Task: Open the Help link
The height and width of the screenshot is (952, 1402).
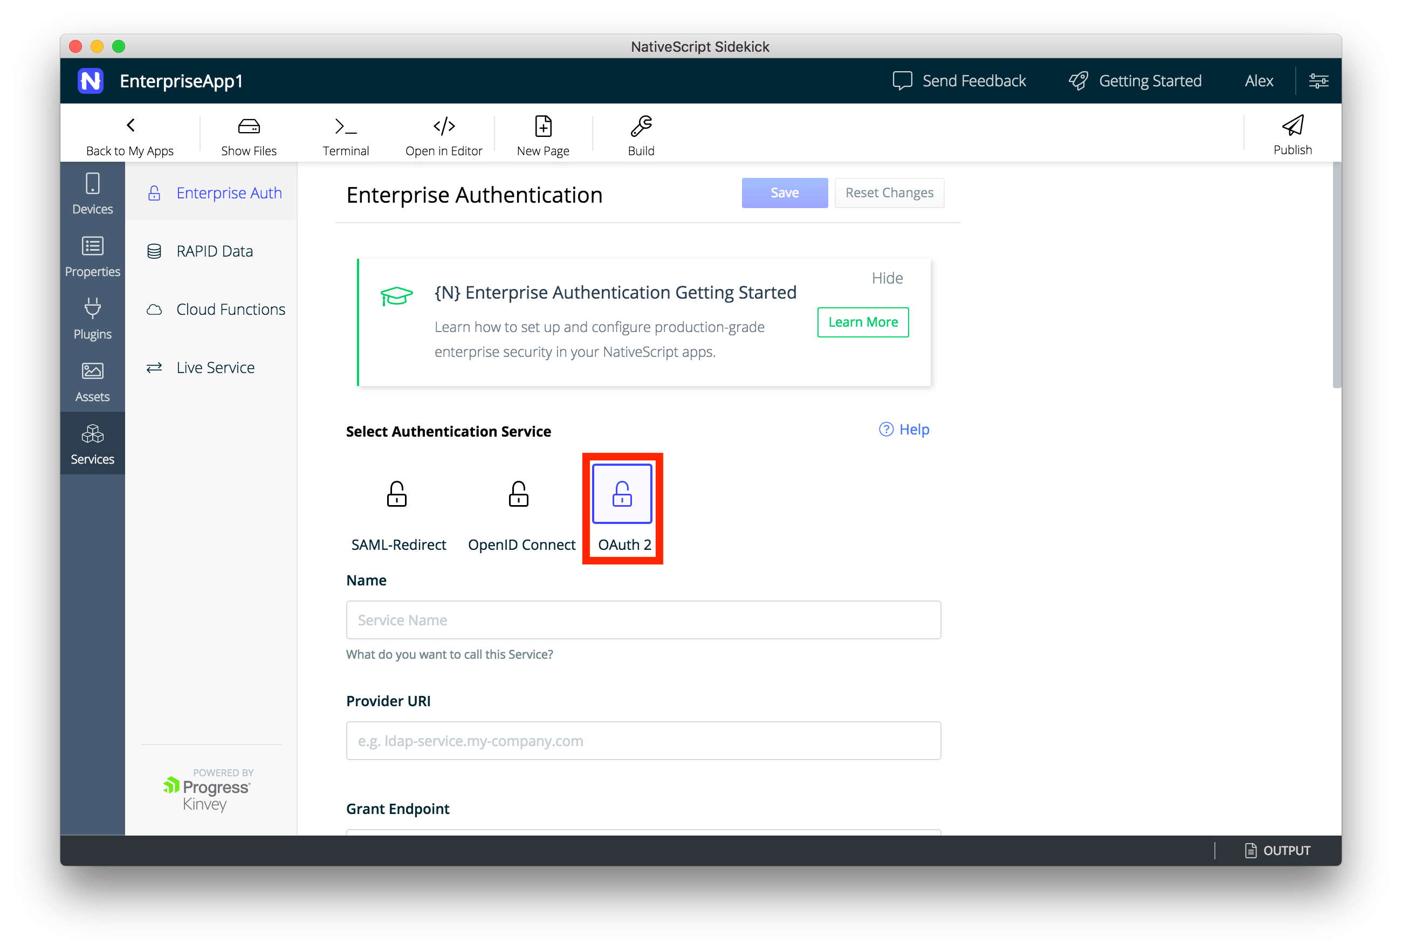Action: point(904,429)
